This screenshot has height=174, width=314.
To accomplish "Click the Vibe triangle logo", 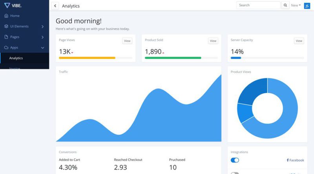I will tap(7, 5).
